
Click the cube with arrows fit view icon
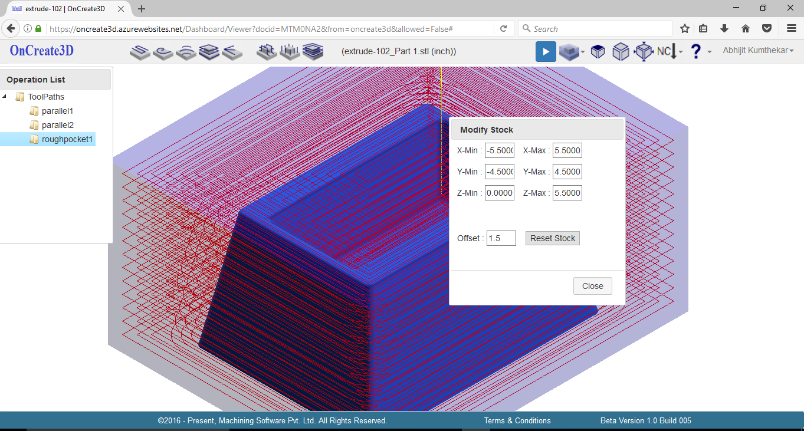tap(643, 52)
